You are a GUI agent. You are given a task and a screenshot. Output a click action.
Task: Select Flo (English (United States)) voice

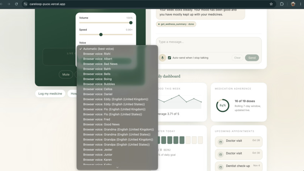[x=117, y=114]
